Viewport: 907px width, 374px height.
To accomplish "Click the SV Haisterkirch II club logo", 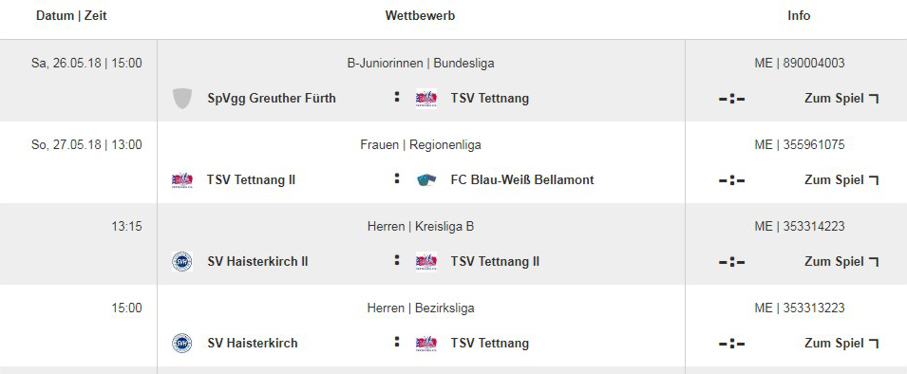I will coord(182,261).
